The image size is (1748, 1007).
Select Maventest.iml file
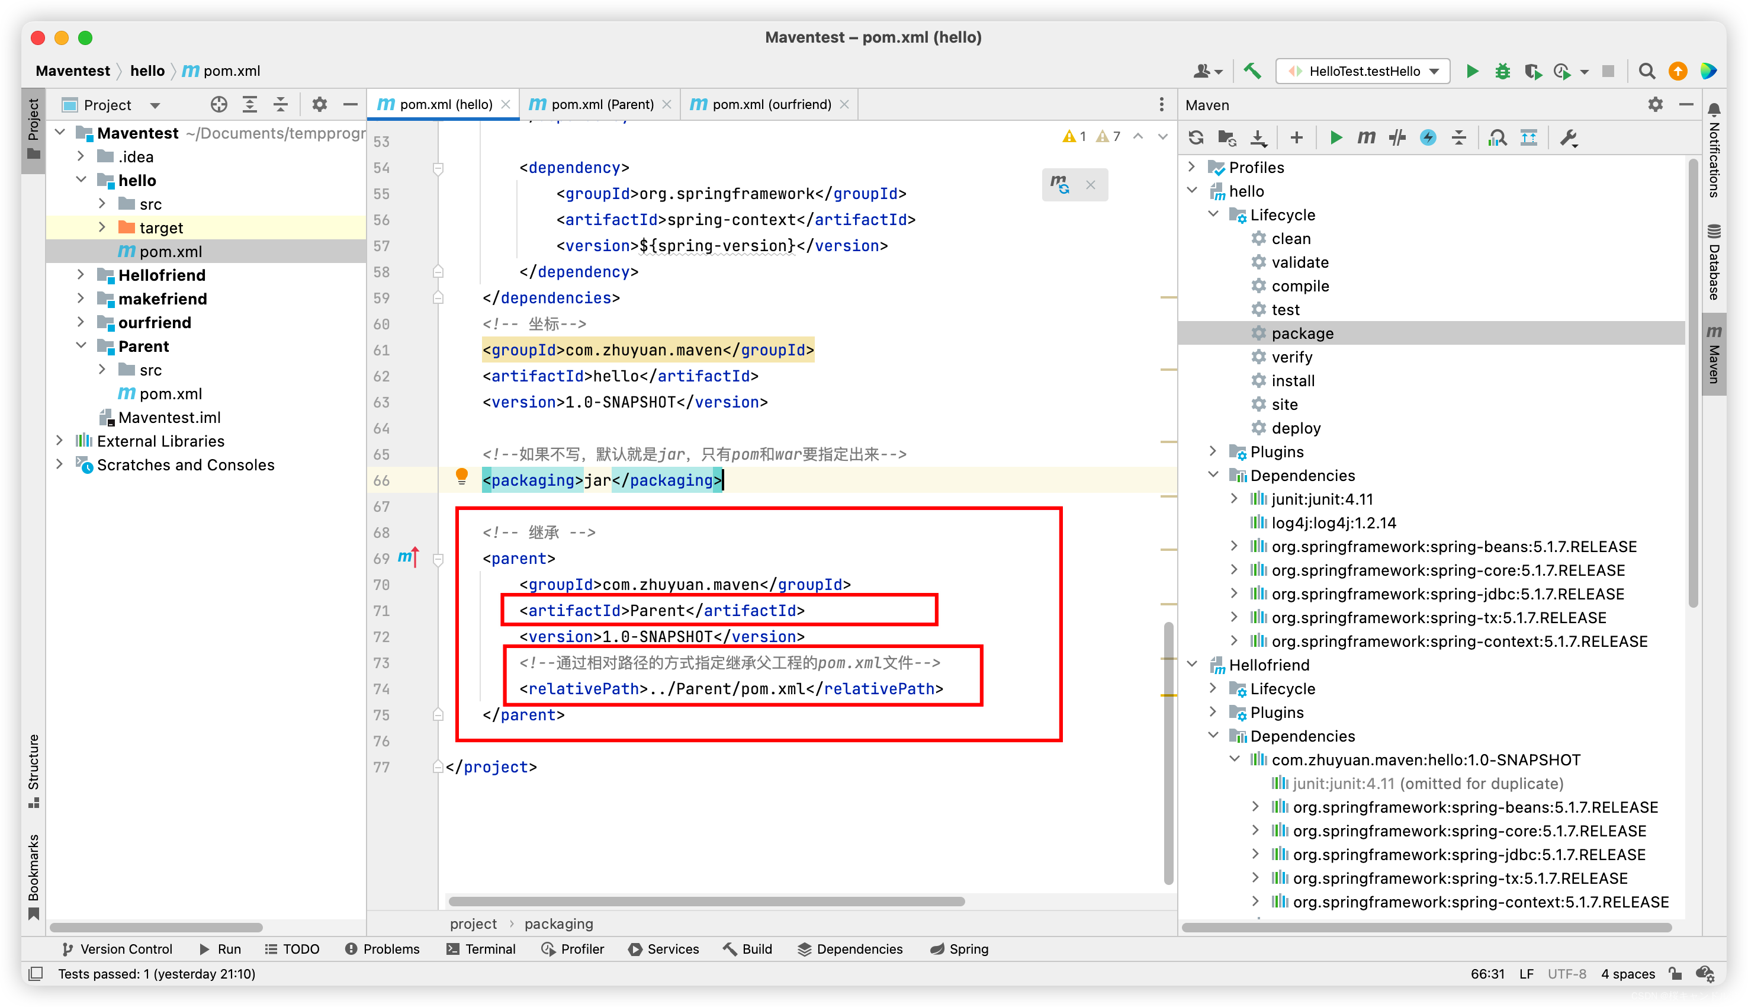click(x=169, y=417)
